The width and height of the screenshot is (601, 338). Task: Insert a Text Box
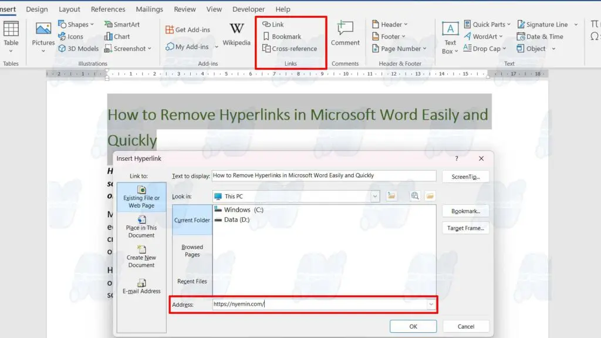click(x=450, y=38)
